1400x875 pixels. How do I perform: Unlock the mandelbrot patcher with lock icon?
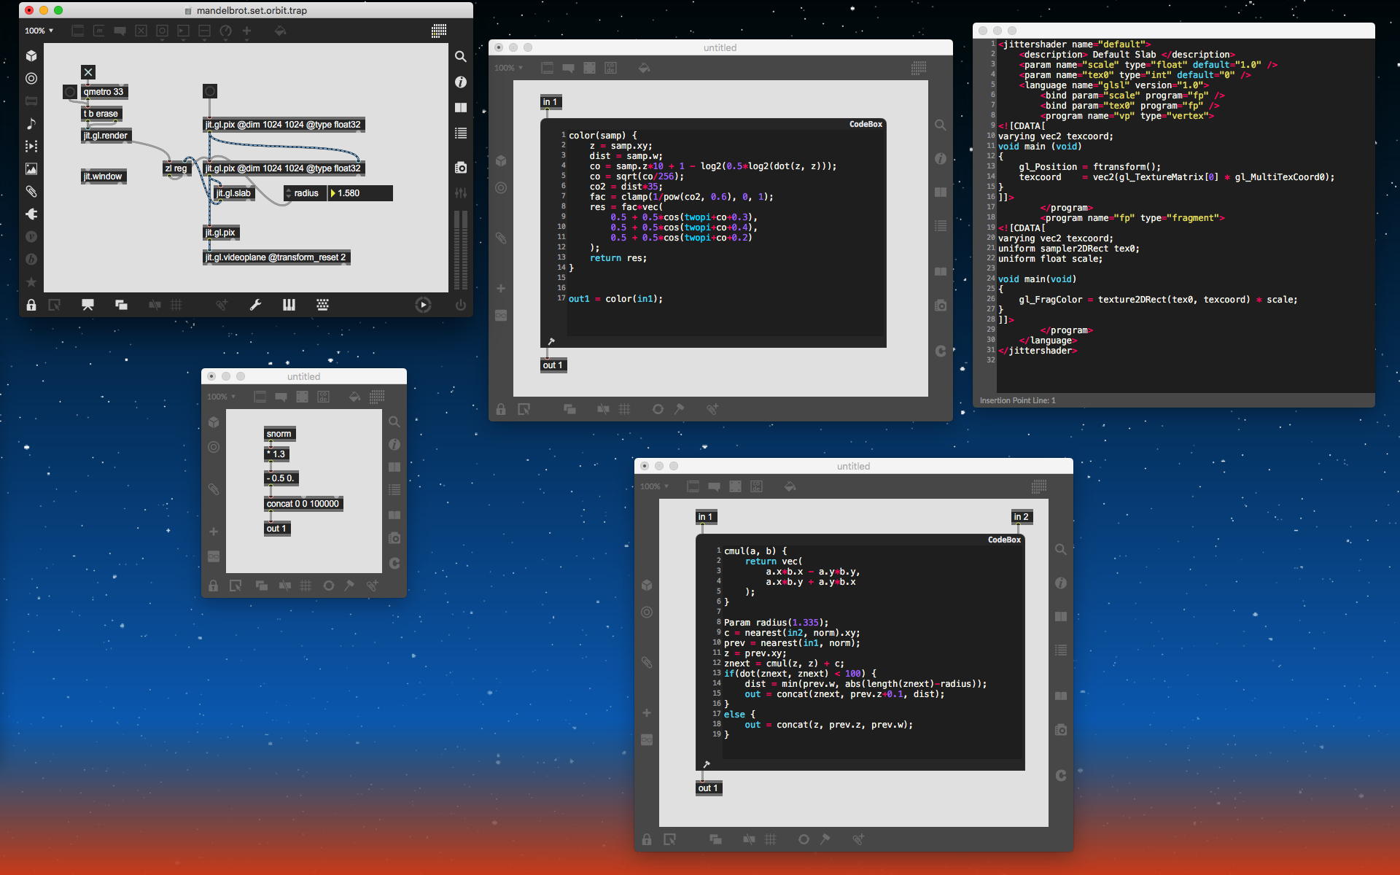point(31,306)
